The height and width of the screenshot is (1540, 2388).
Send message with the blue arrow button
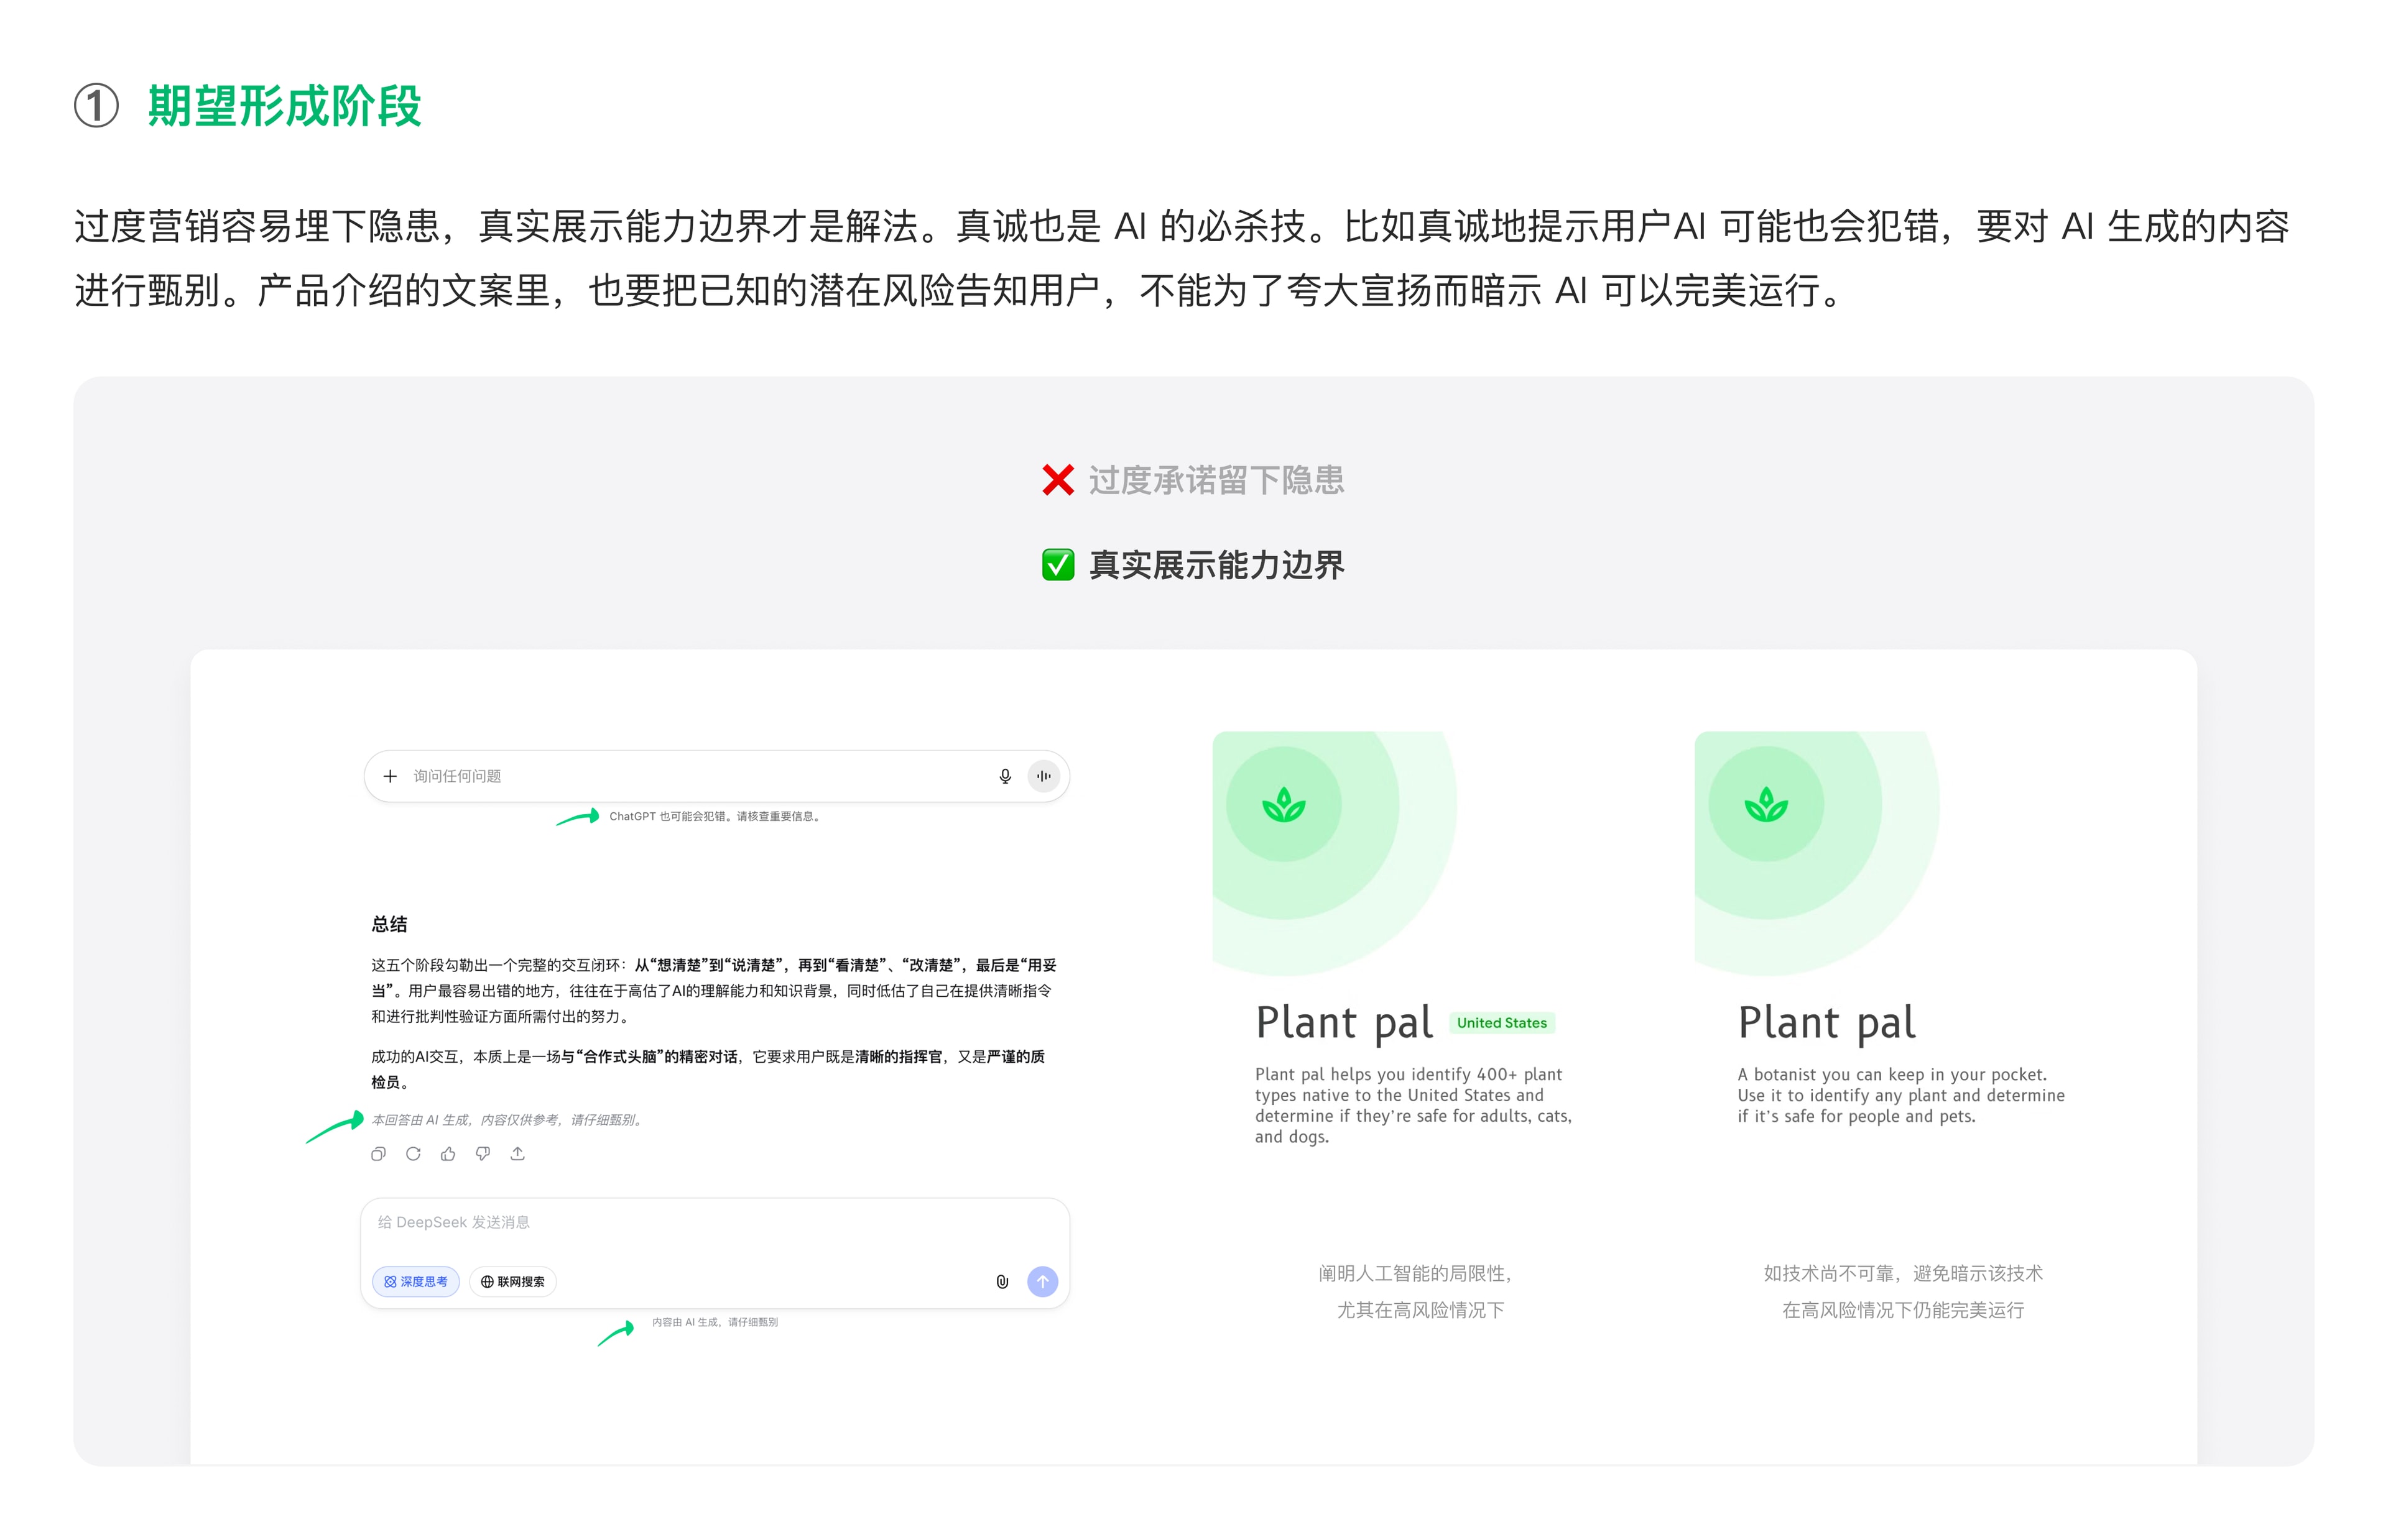point(1042,1282)
